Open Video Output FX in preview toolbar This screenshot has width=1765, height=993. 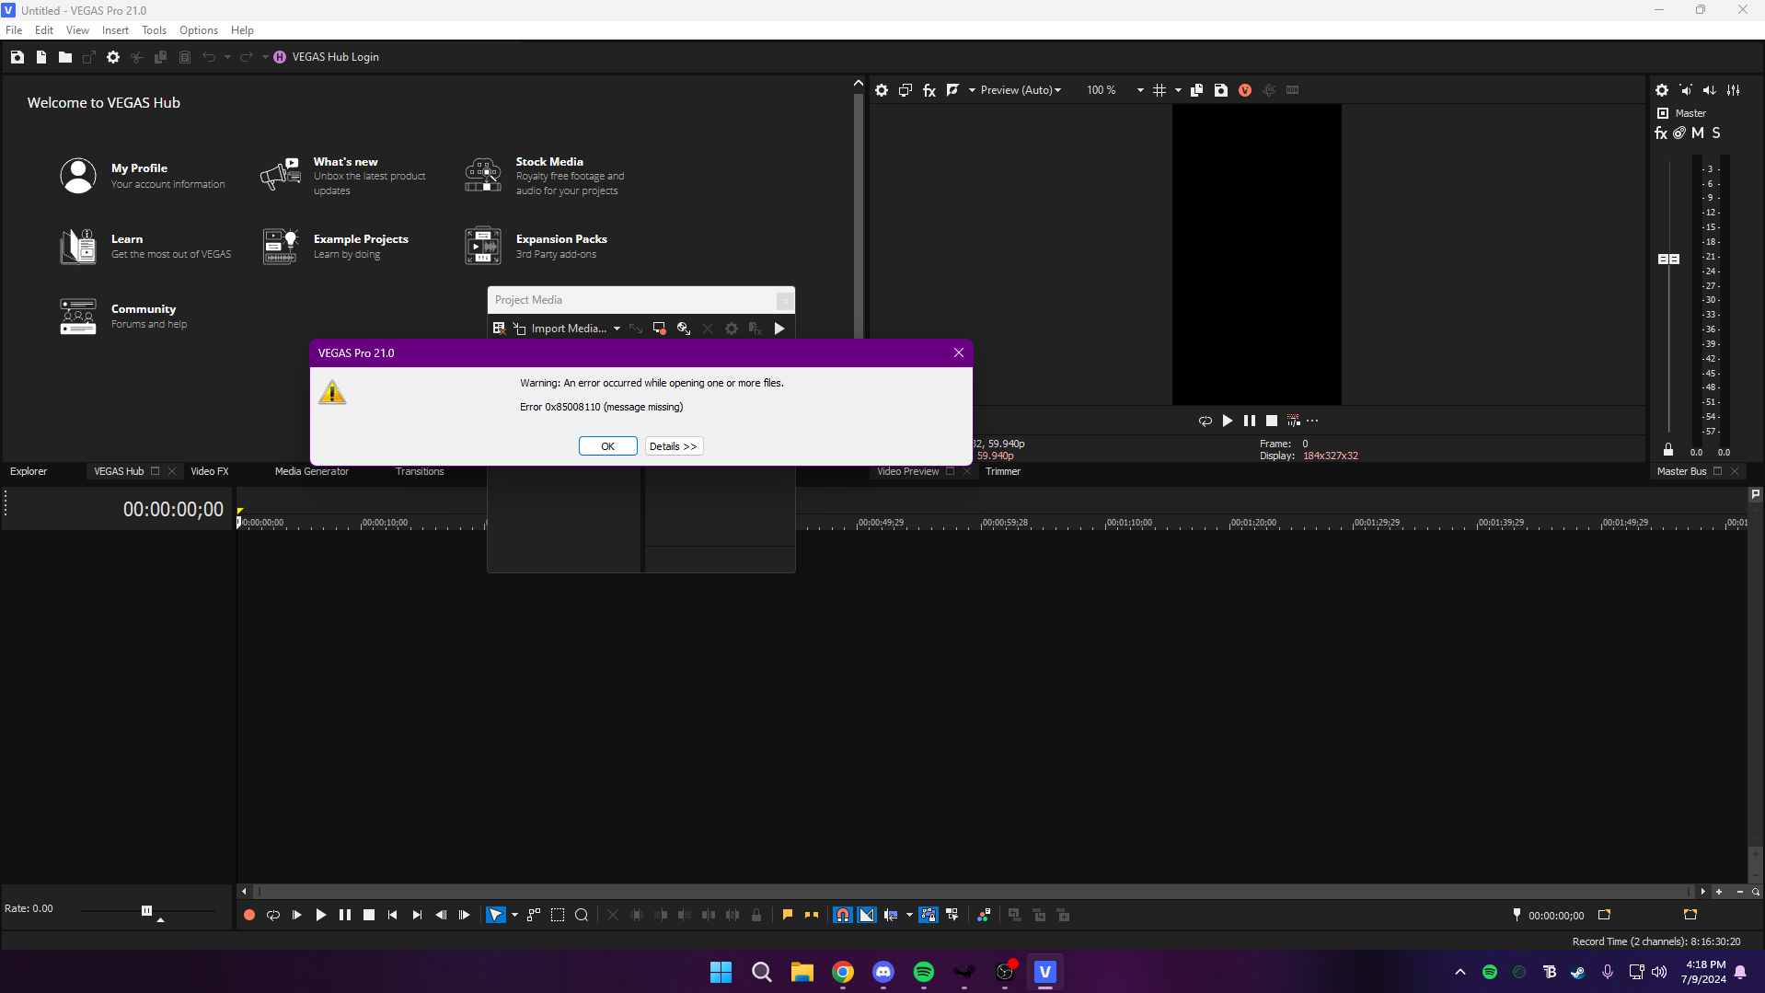929,90
